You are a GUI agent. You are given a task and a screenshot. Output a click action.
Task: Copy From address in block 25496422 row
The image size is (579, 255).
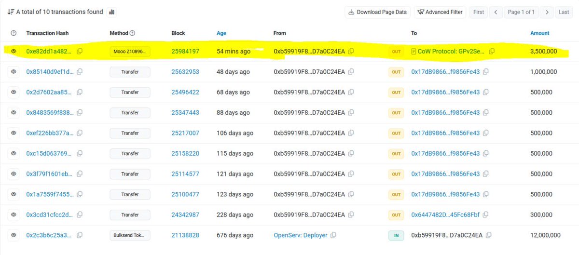click(351, 92)
